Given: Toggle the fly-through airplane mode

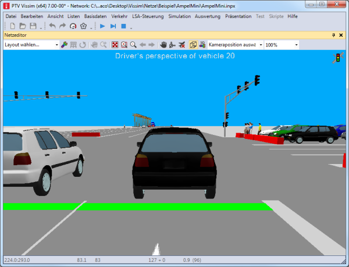Looking at the screenshot, I should pyautogui.click(x=183, y=45).
